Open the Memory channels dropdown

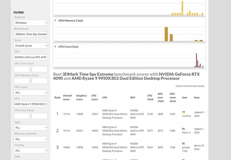pos(31,139)
